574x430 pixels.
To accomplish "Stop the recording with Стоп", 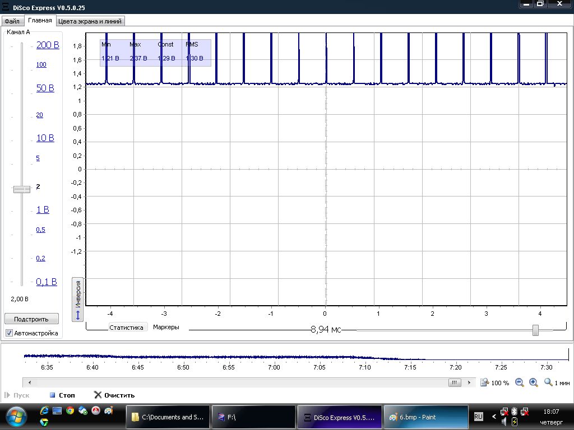I will click(62, 395).
